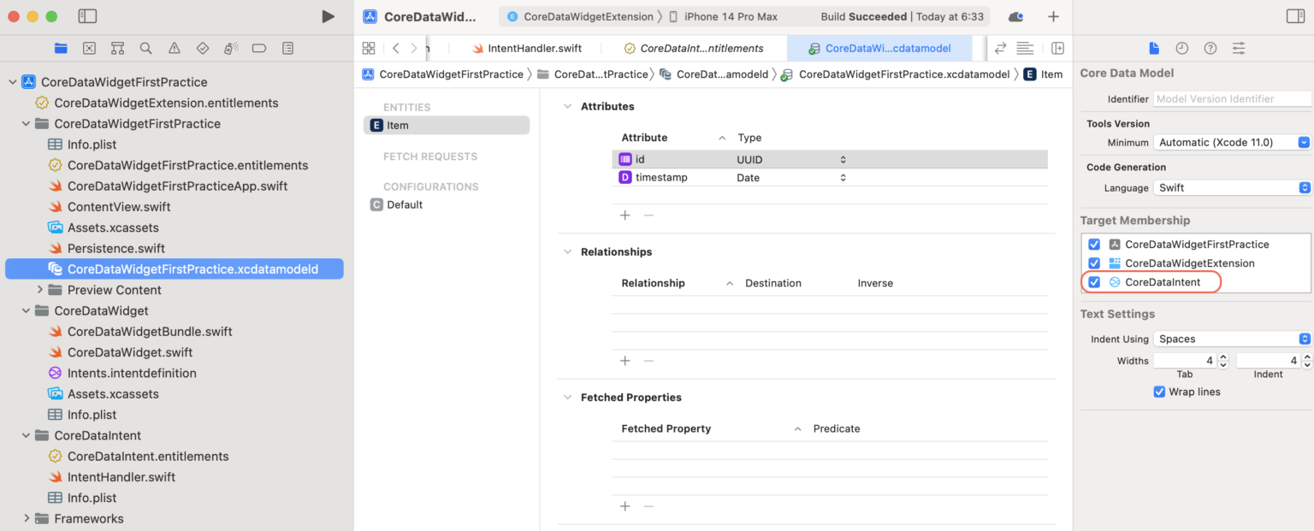The image size is (1314, 531).
Task: Click the Model Version Identifier field
Action: pyautogui.click(x=1232, y=99)
